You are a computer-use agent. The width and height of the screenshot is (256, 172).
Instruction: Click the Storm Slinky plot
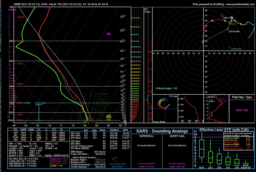[165, 109]
